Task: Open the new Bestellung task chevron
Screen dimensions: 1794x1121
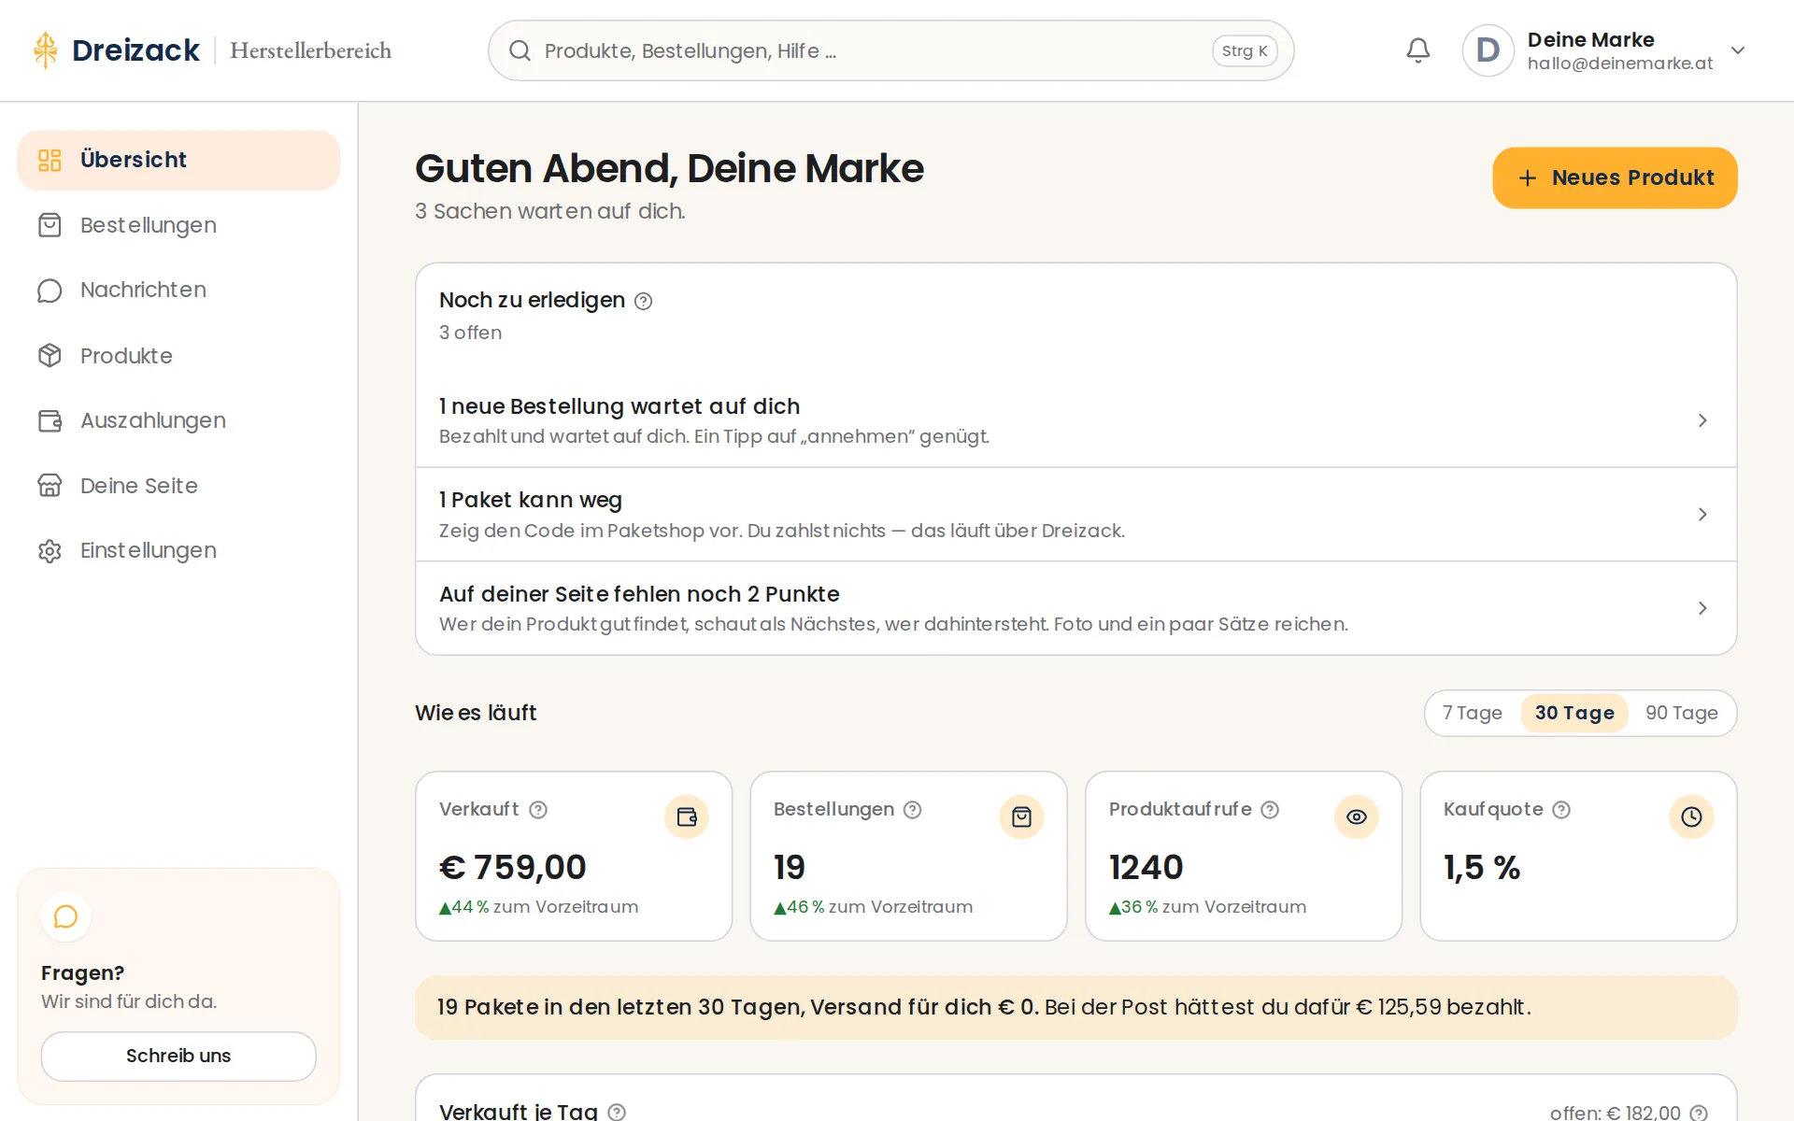Action: pos(1702,420)
